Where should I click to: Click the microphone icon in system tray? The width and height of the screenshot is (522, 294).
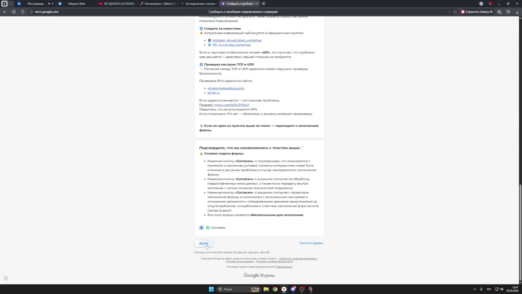(481, 289)
